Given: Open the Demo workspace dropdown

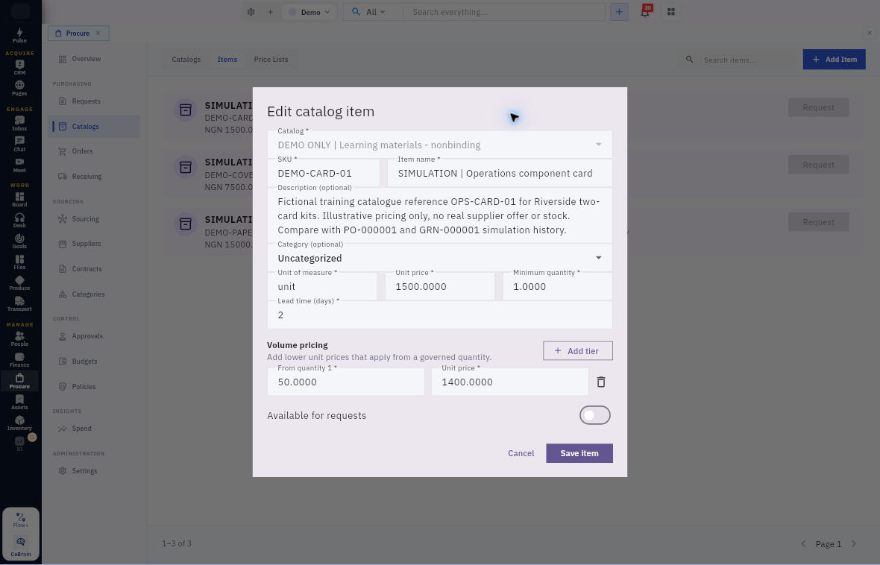Looking at the screenshot, I should pyautogui.click(x=309, y=12).
